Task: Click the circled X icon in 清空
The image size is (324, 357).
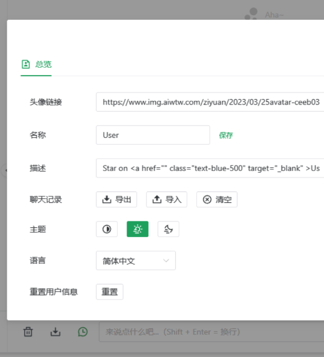Action: point(207,200)
